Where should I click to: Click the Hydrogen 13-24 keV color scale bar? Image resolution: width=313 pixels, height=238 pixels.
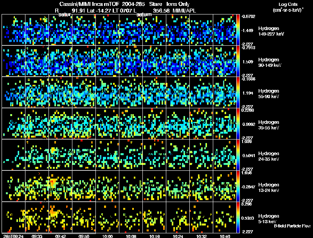pyautogui.click(x=238, y=186)
